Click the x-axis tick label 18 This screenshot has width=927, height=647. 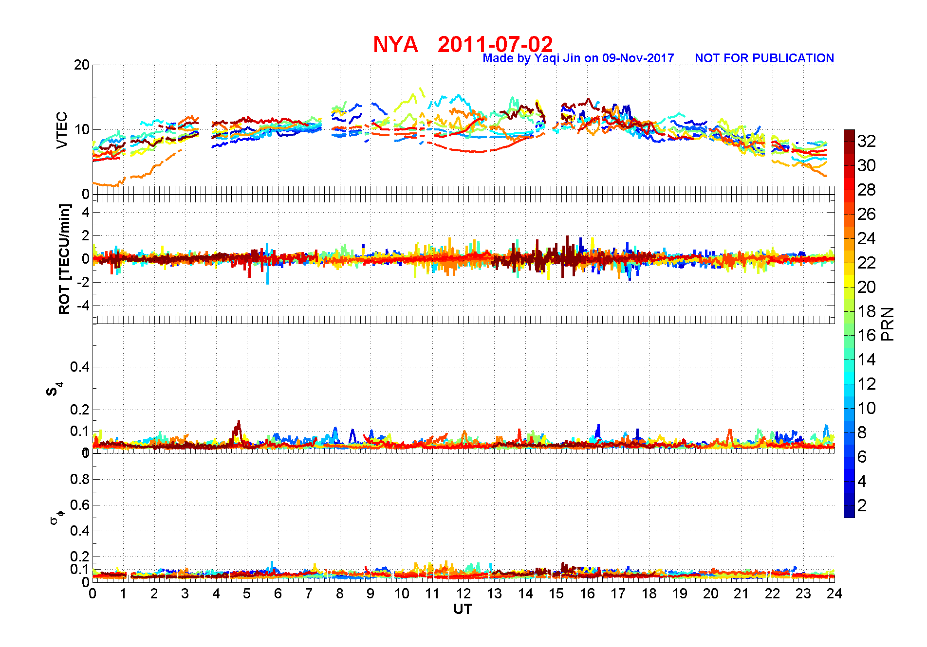[649, 593]
